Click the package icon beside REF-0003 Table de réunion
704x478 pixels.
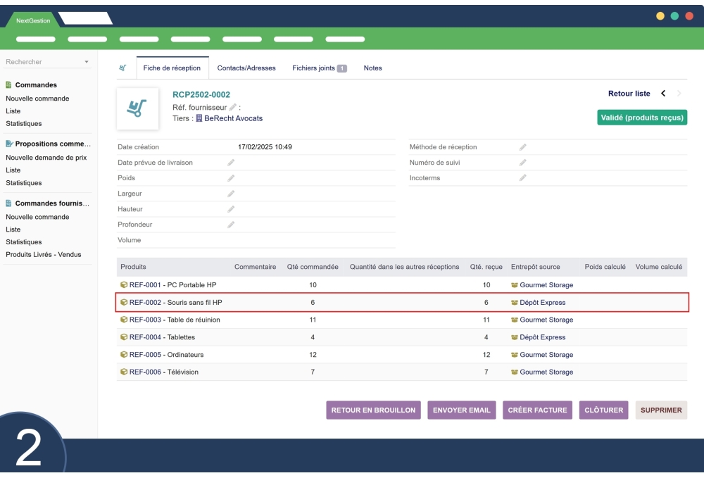[x=124, y=319]
